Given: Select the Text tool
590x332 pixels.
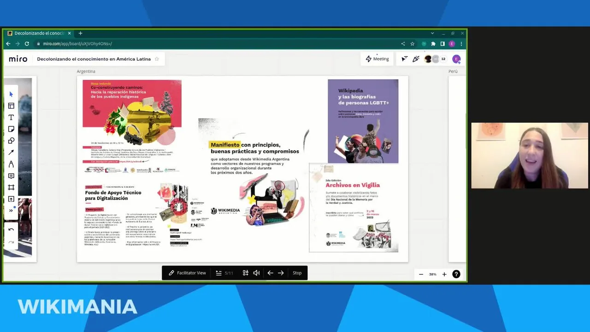Looking at the screenshot, I should (11, 118).
